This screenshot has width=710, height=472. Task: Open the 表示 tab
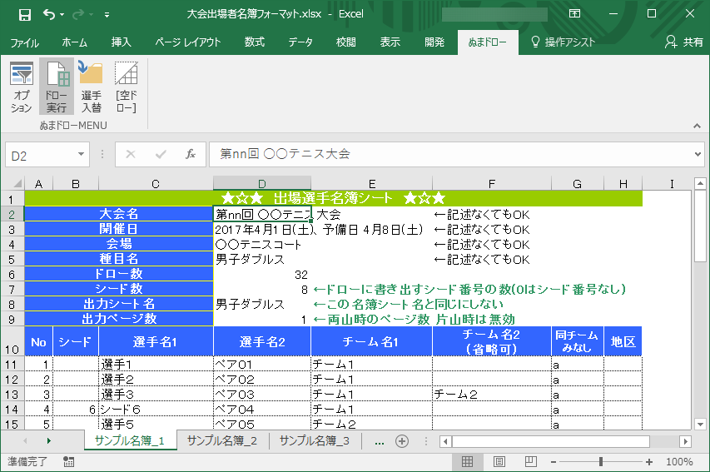(390, 42)
